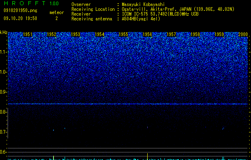Select the 1954 time marker
The image size is (251, 160).
point(100,34)
